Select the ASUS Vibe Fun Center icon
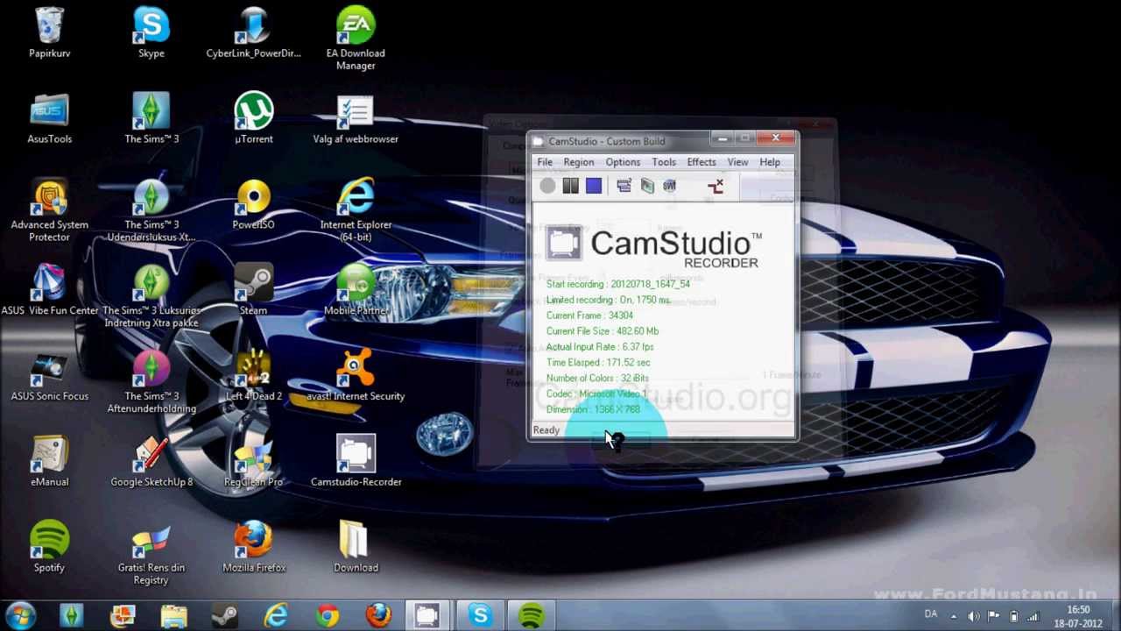 [50, 290]
